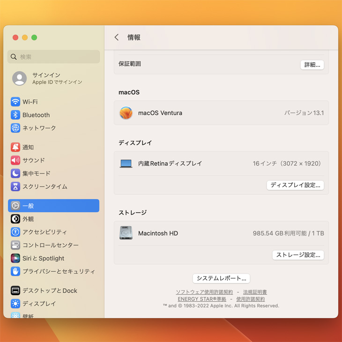This screenshot has width=342, height=342.
Task: Select the 一般 label in the sidebar
Action: pyautogui.click(x=28, y=206)
